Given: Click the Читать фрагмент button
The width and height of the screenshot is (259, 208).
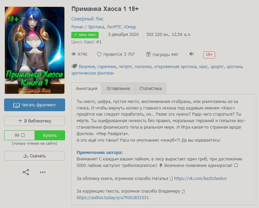Looking at the screenshot, I should click(35, 105).
